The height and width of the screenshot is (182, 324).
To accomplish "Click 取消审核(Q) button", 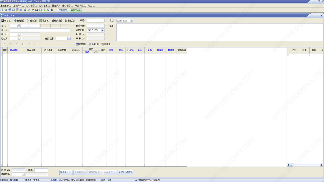I will pyautogui.click(x=80, y=172).
